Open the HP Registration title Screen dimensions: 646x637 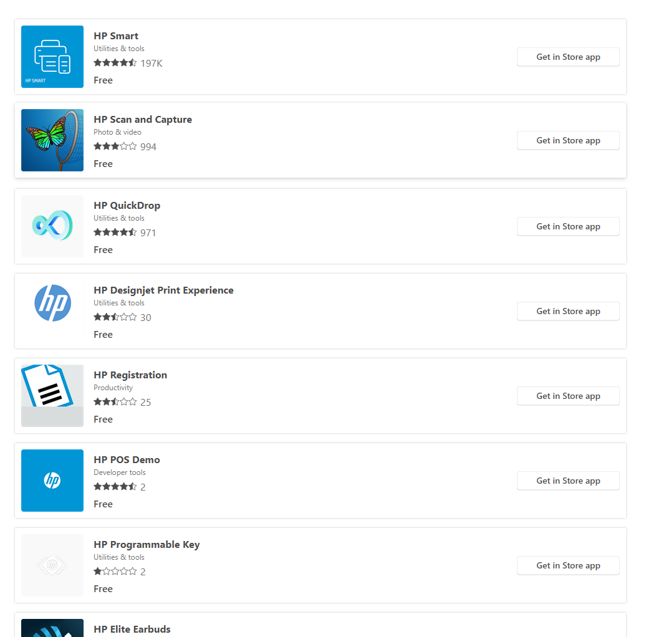130,375
